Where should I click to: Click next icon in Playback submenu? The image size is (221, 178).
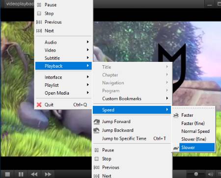97,176
